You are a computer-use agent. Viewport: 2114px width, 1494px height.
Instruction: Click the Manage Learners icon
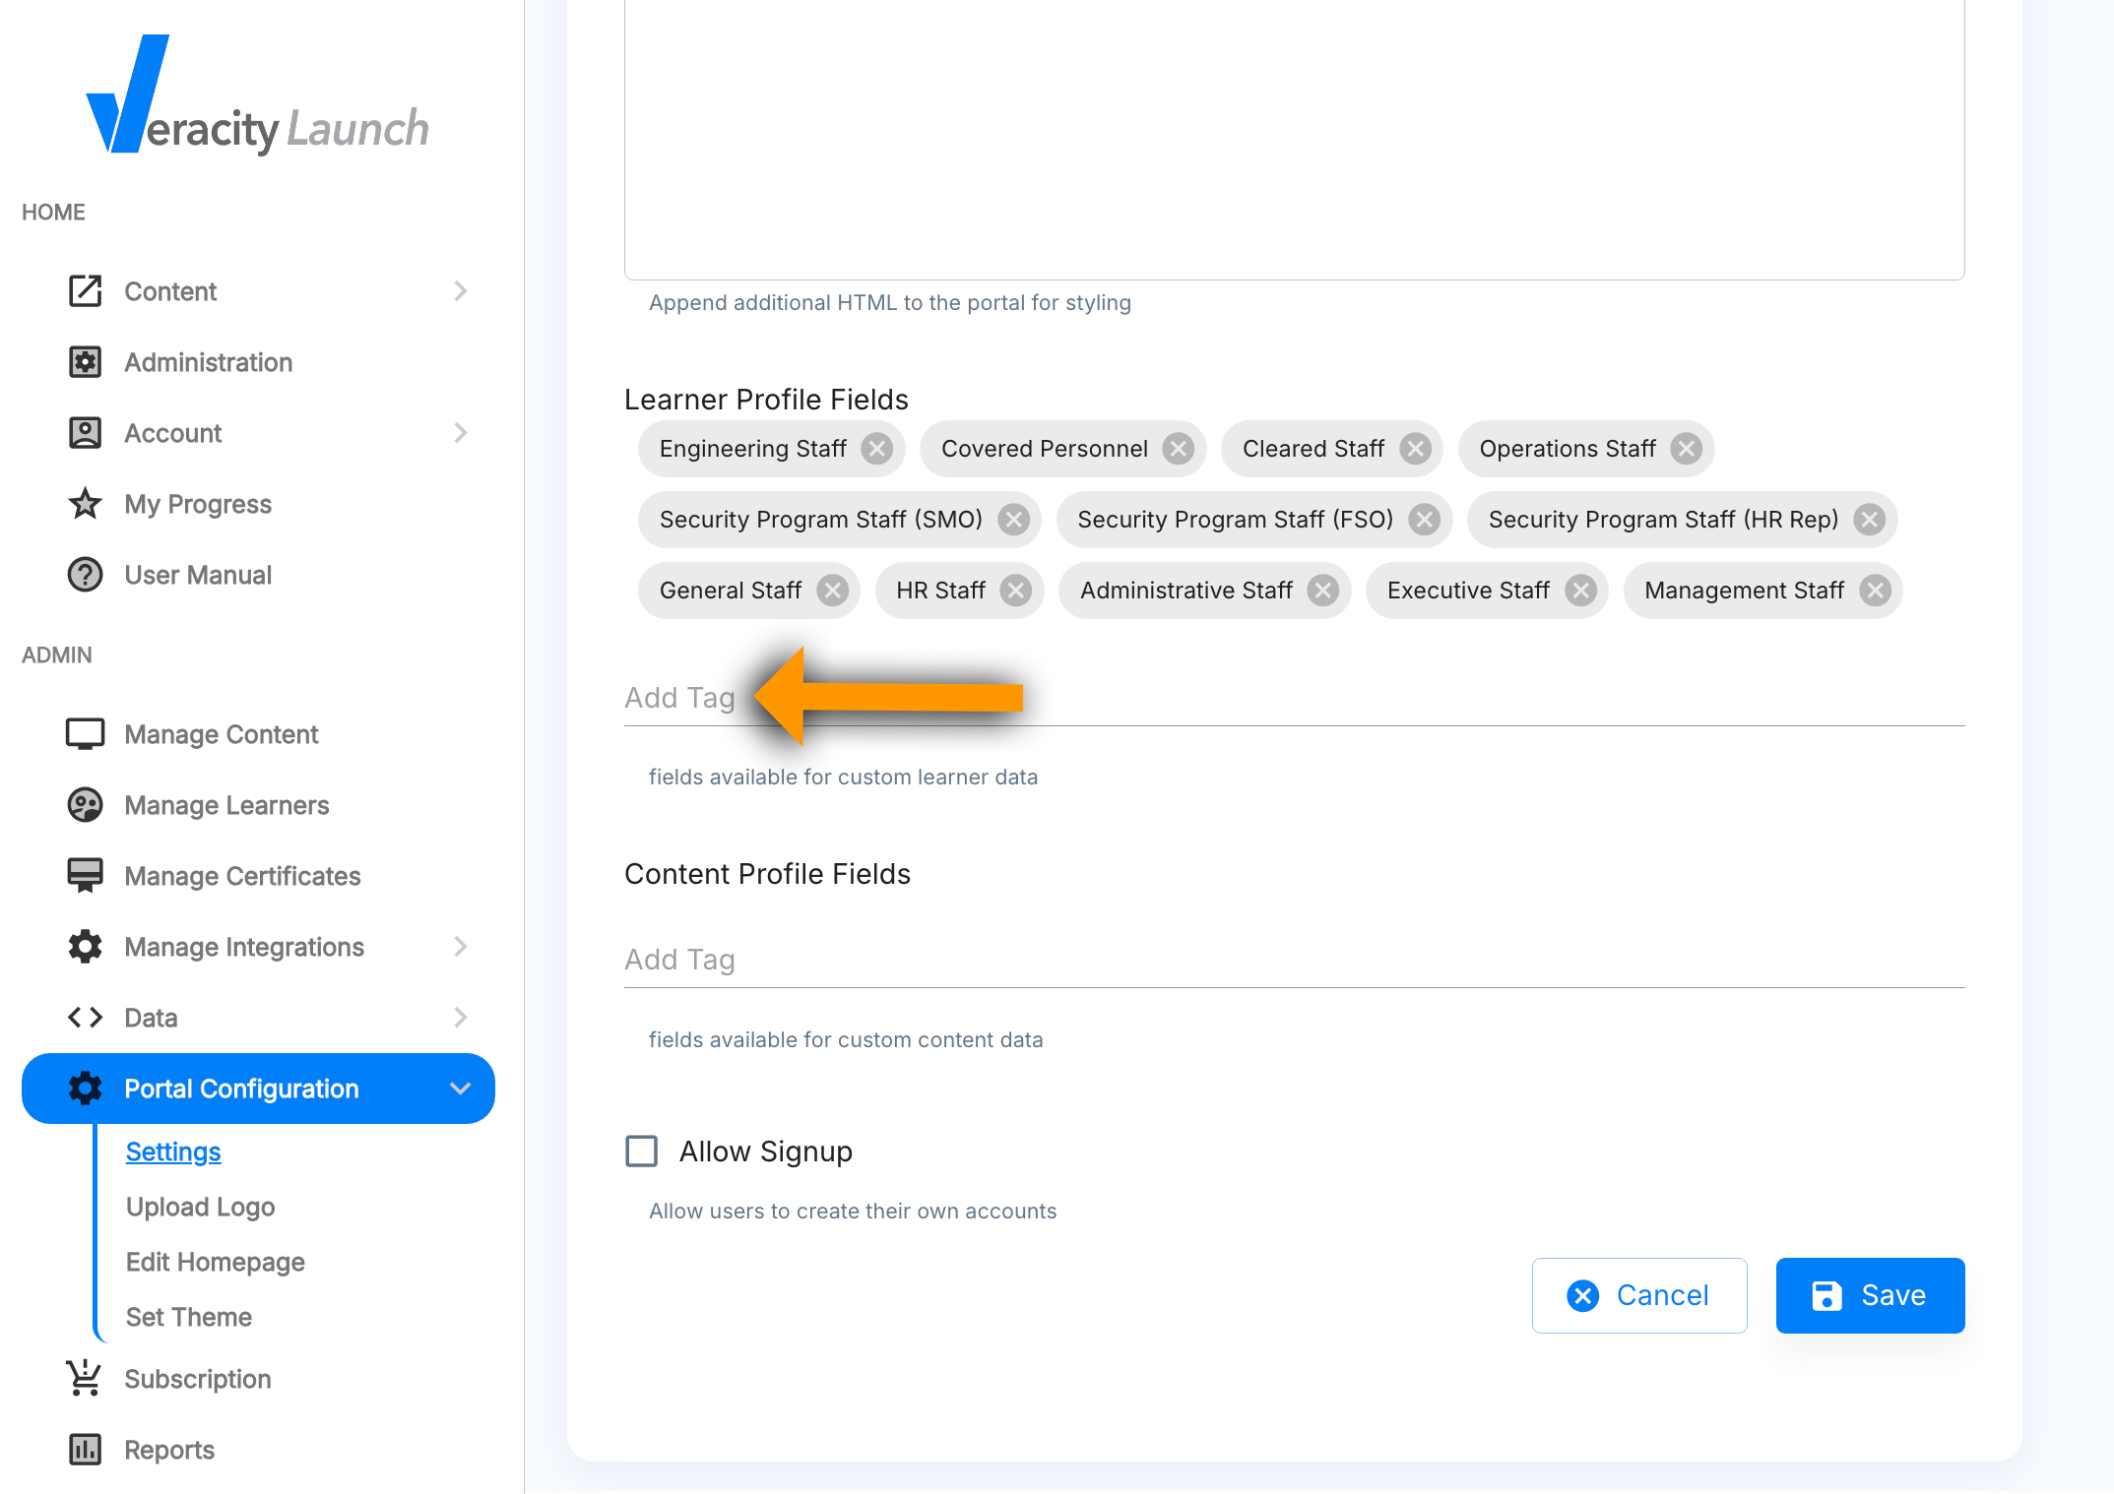(85, 805)
